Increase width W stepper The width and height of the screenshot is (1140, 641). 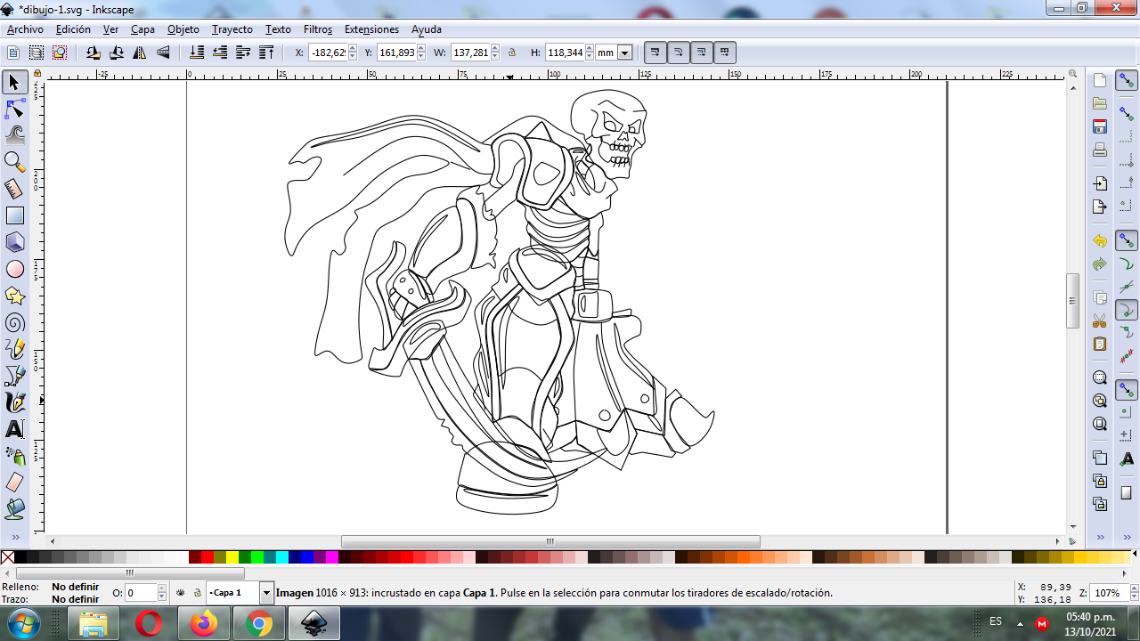click(495, 49)
